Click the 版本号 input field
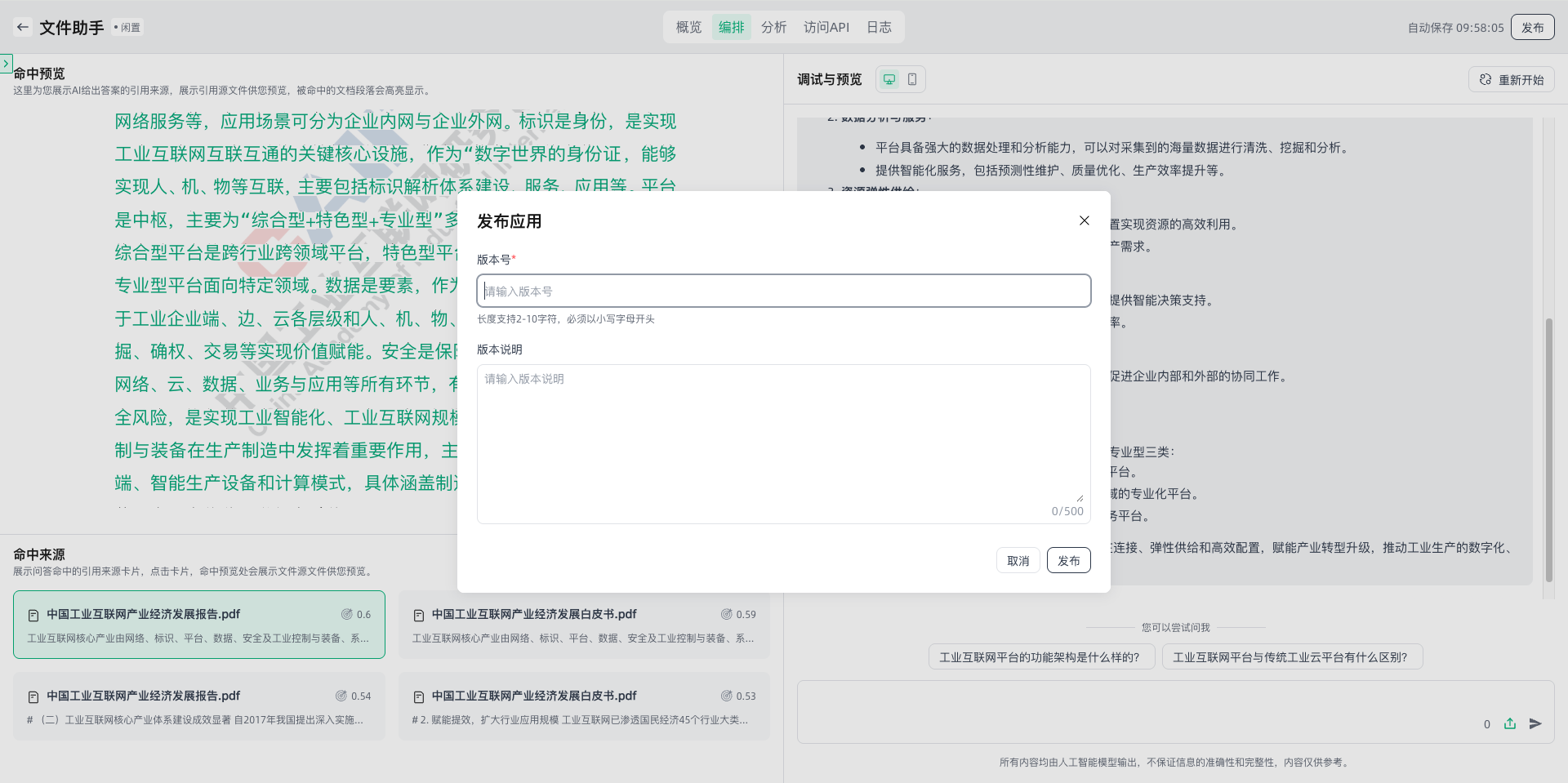 (x=783, y=291)
